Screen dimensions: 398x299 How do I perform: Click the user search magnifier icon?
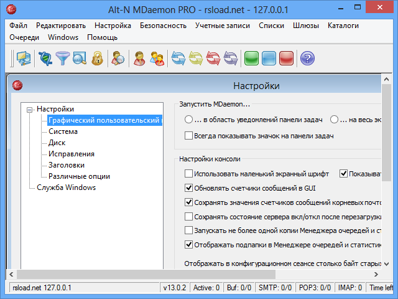118,59
